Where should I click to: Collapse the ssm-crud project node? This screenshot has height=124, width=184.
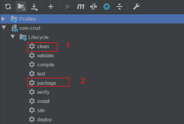4,27
